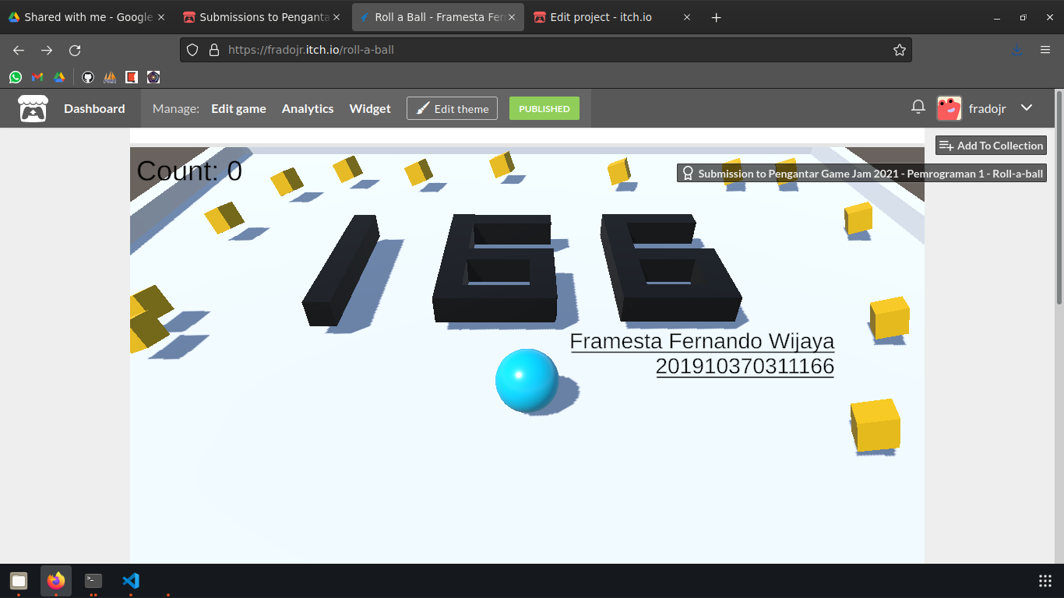Expand the fradojr account dropdown chevron
Screen dimensions: 1064x598
tap(1027, 108)
